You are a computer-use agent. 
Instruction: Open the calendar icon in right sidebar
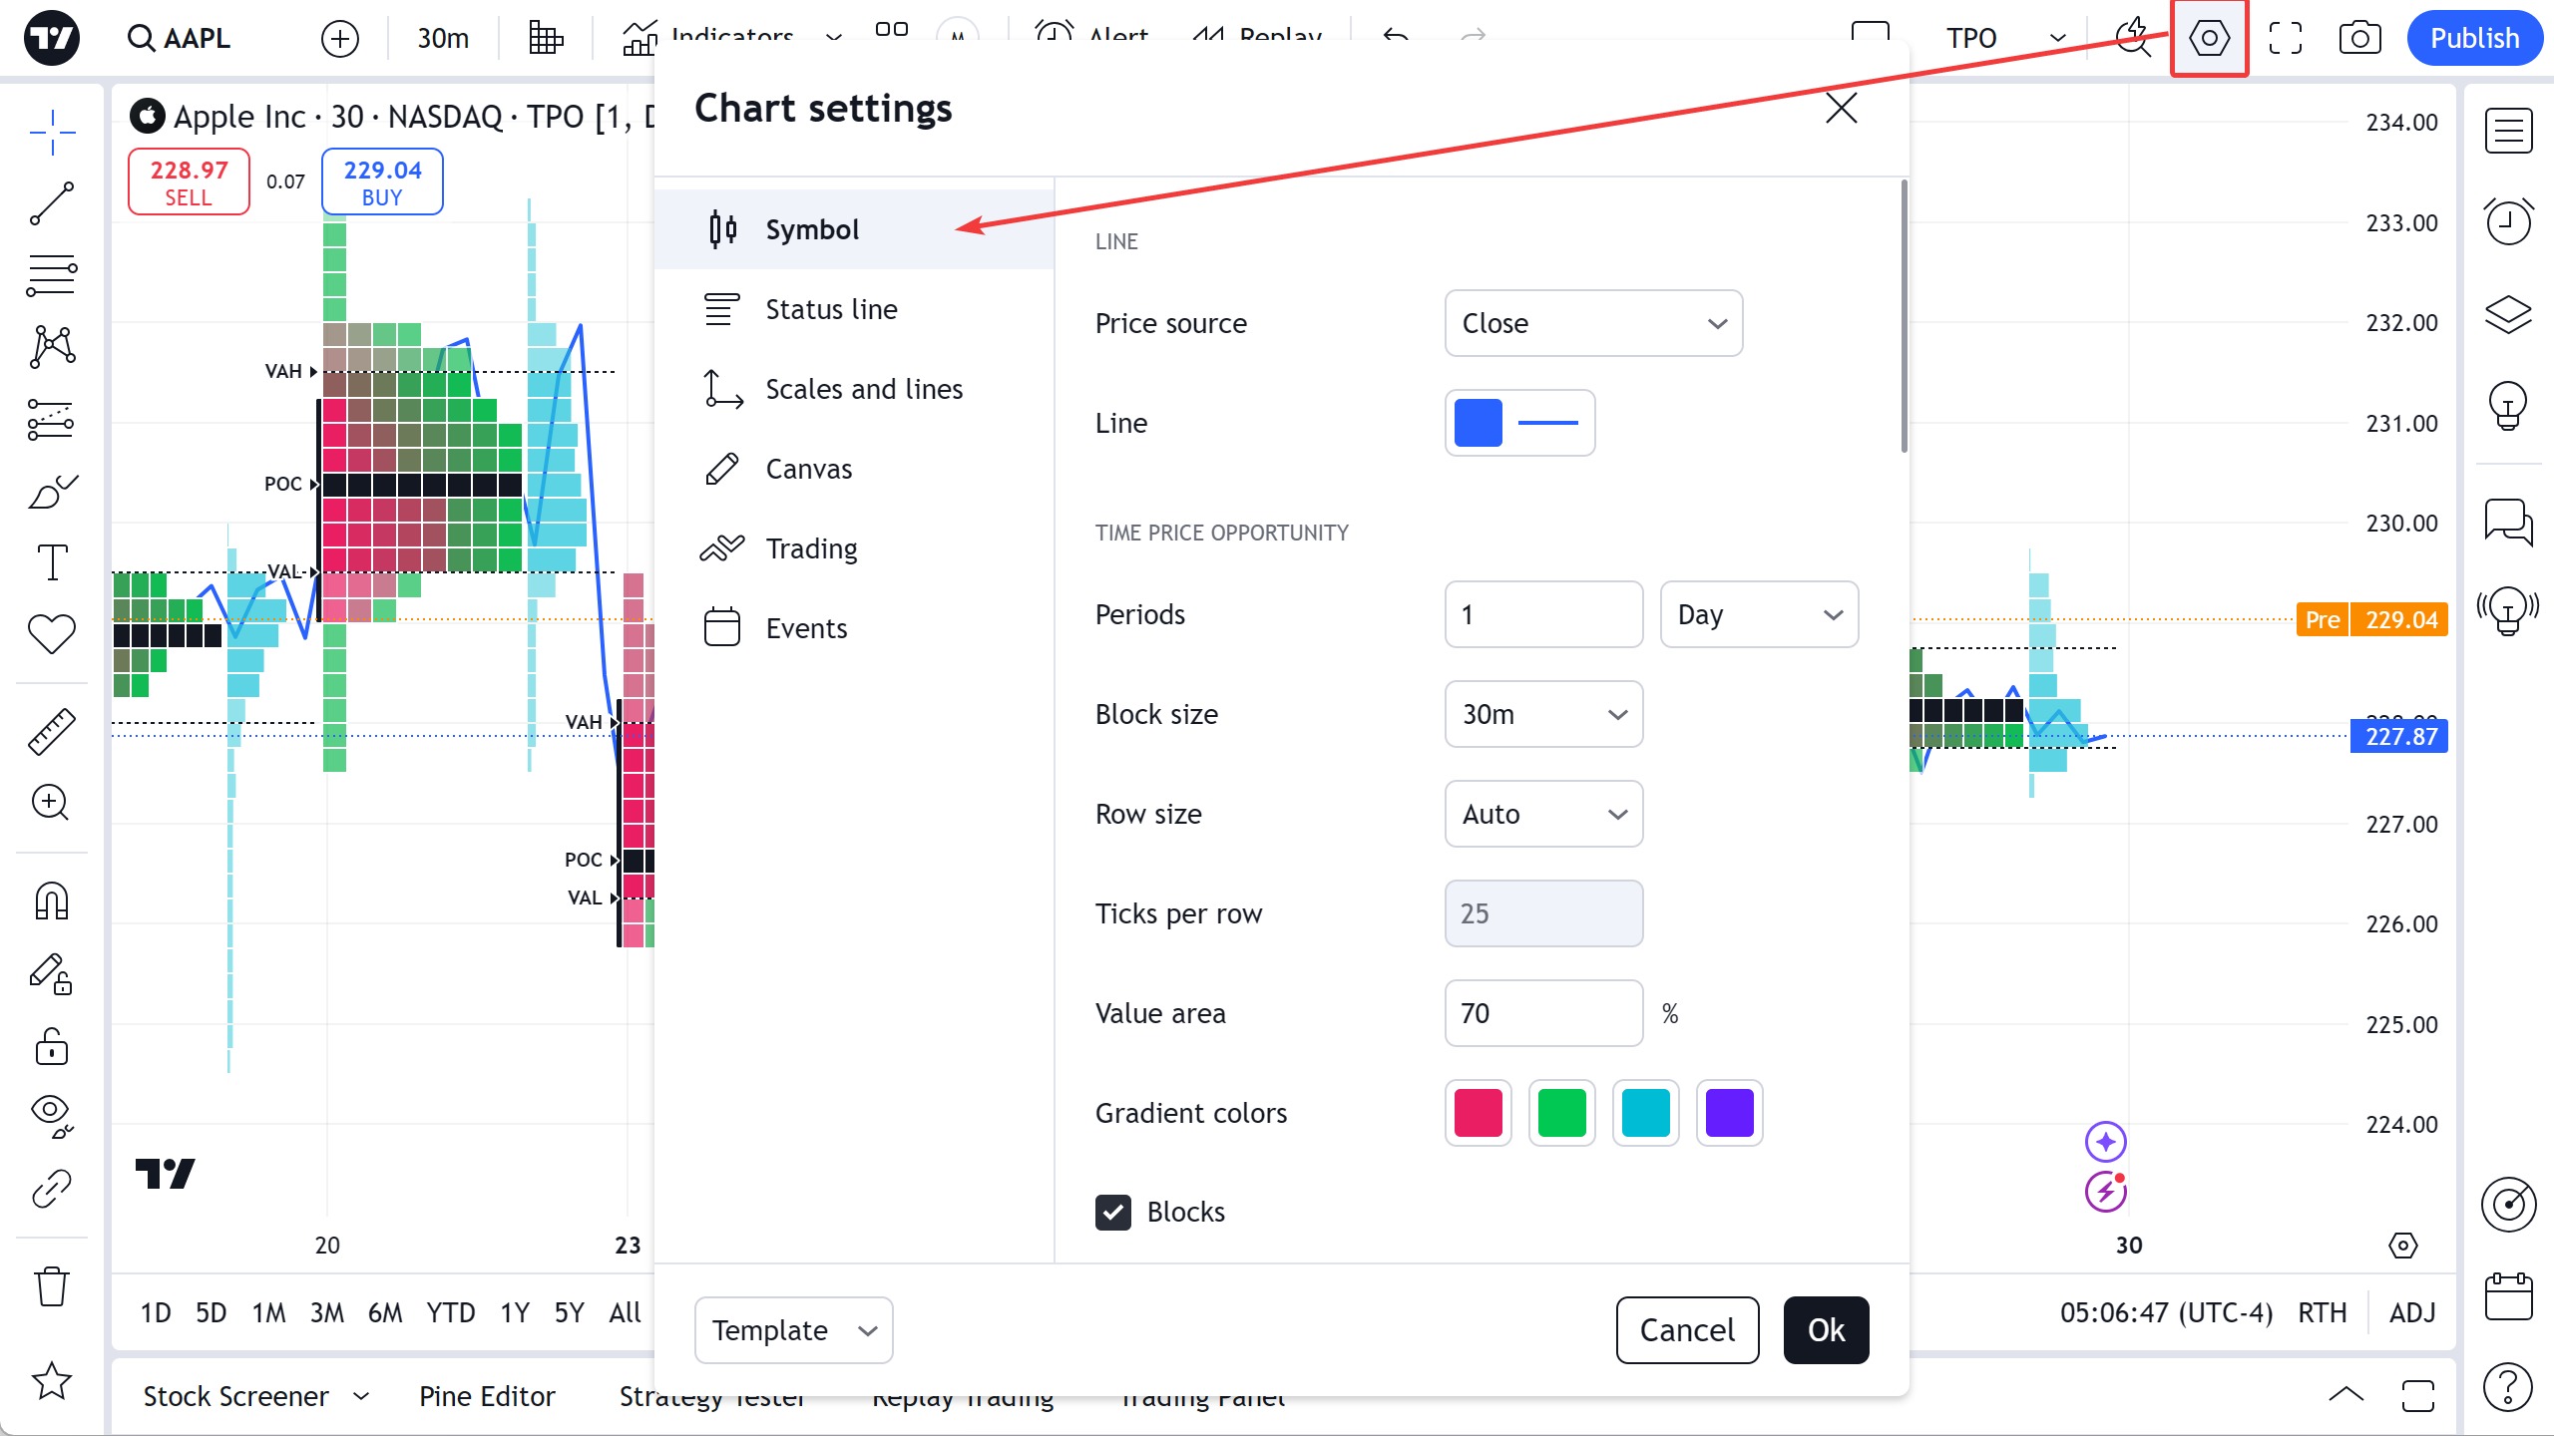[x=2508, y=1296]
